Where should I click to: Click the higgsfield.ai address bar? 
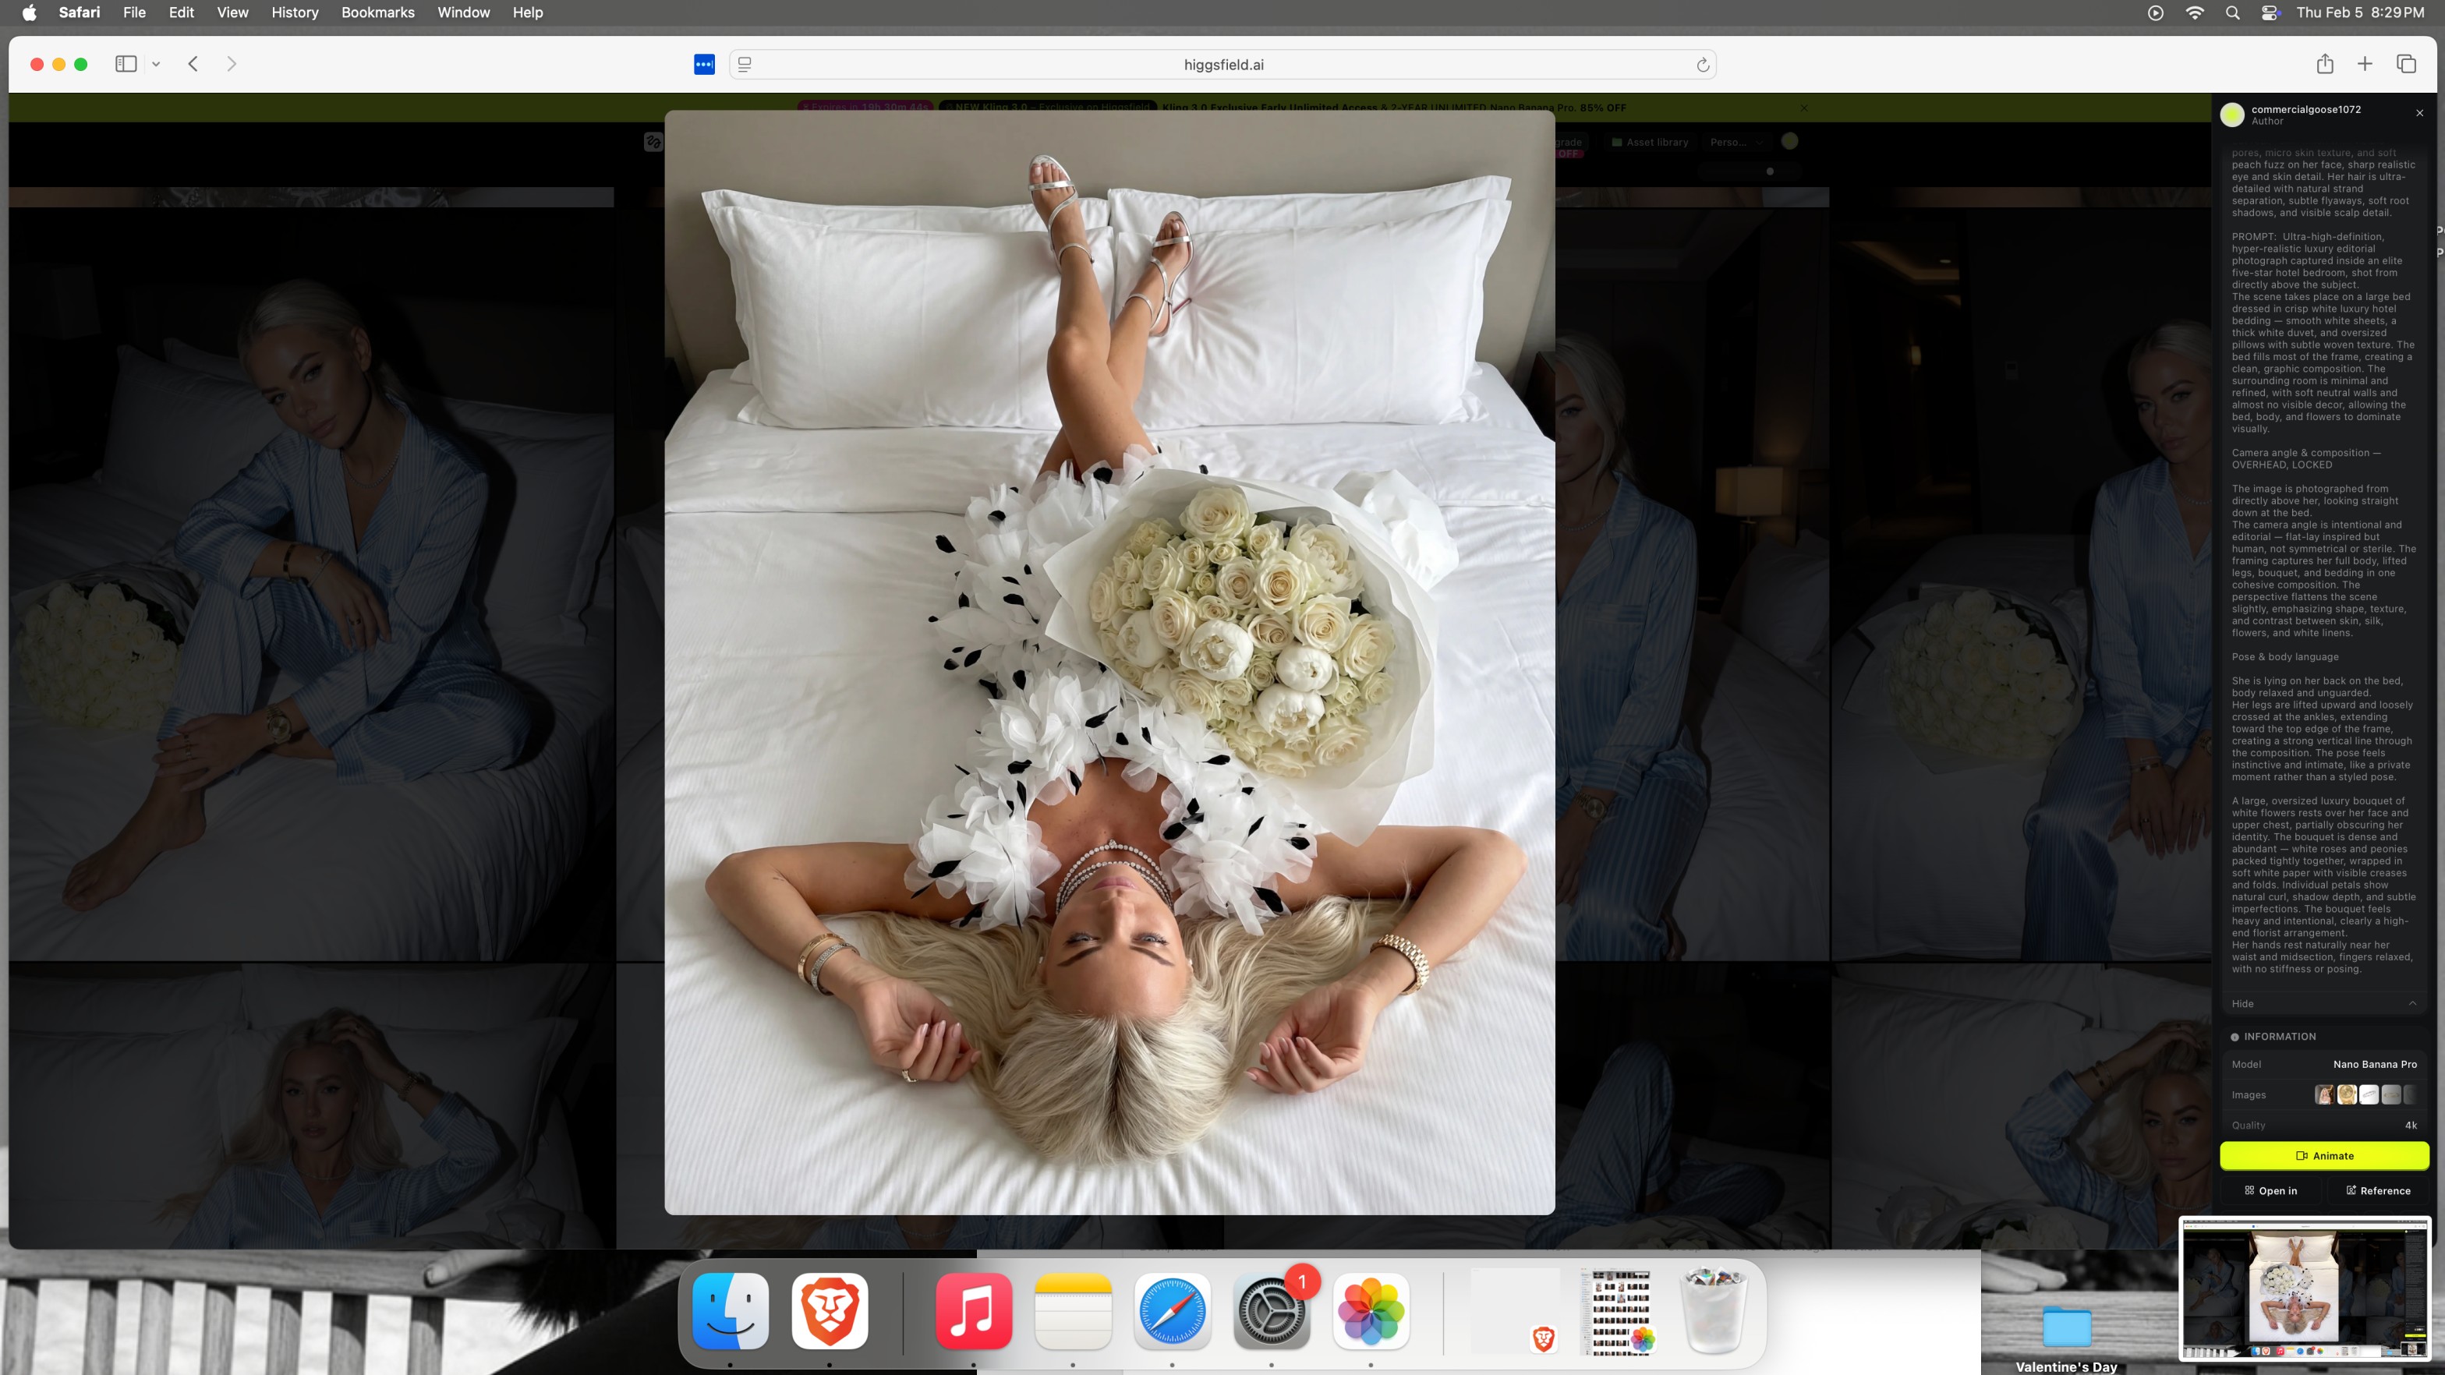tap(1222, 65)
